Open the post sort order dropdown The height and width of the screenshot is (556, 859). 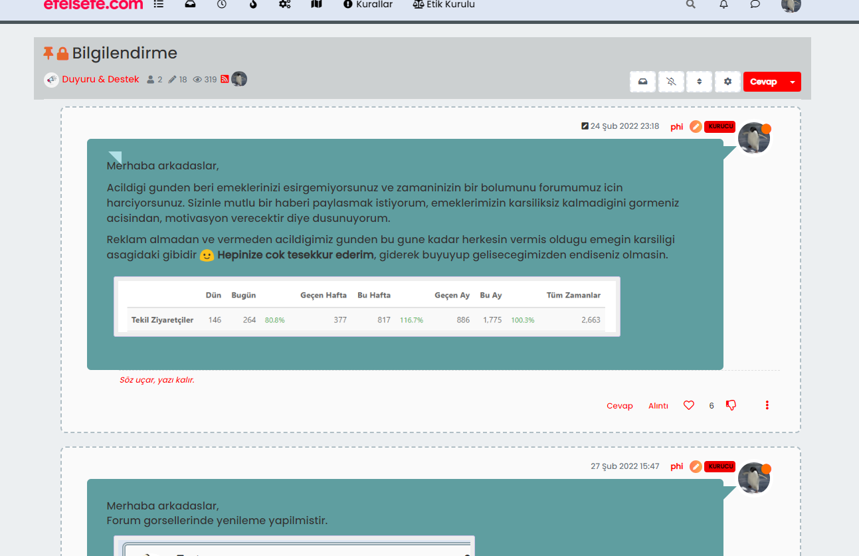699,82
